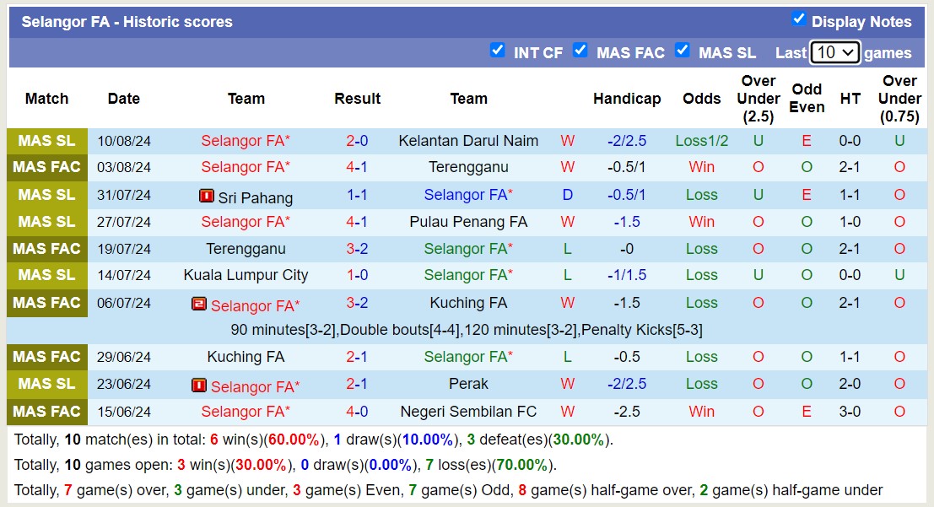Click the MAS FAC badge on the Negeri Sembilan FC row
This screenshot has width=934, height=507.
(x=46, y=411)
